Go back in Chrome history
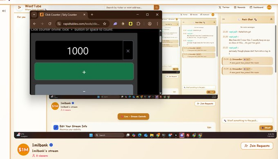Screen dimensions: 278x159 click(x=35, y=24)
